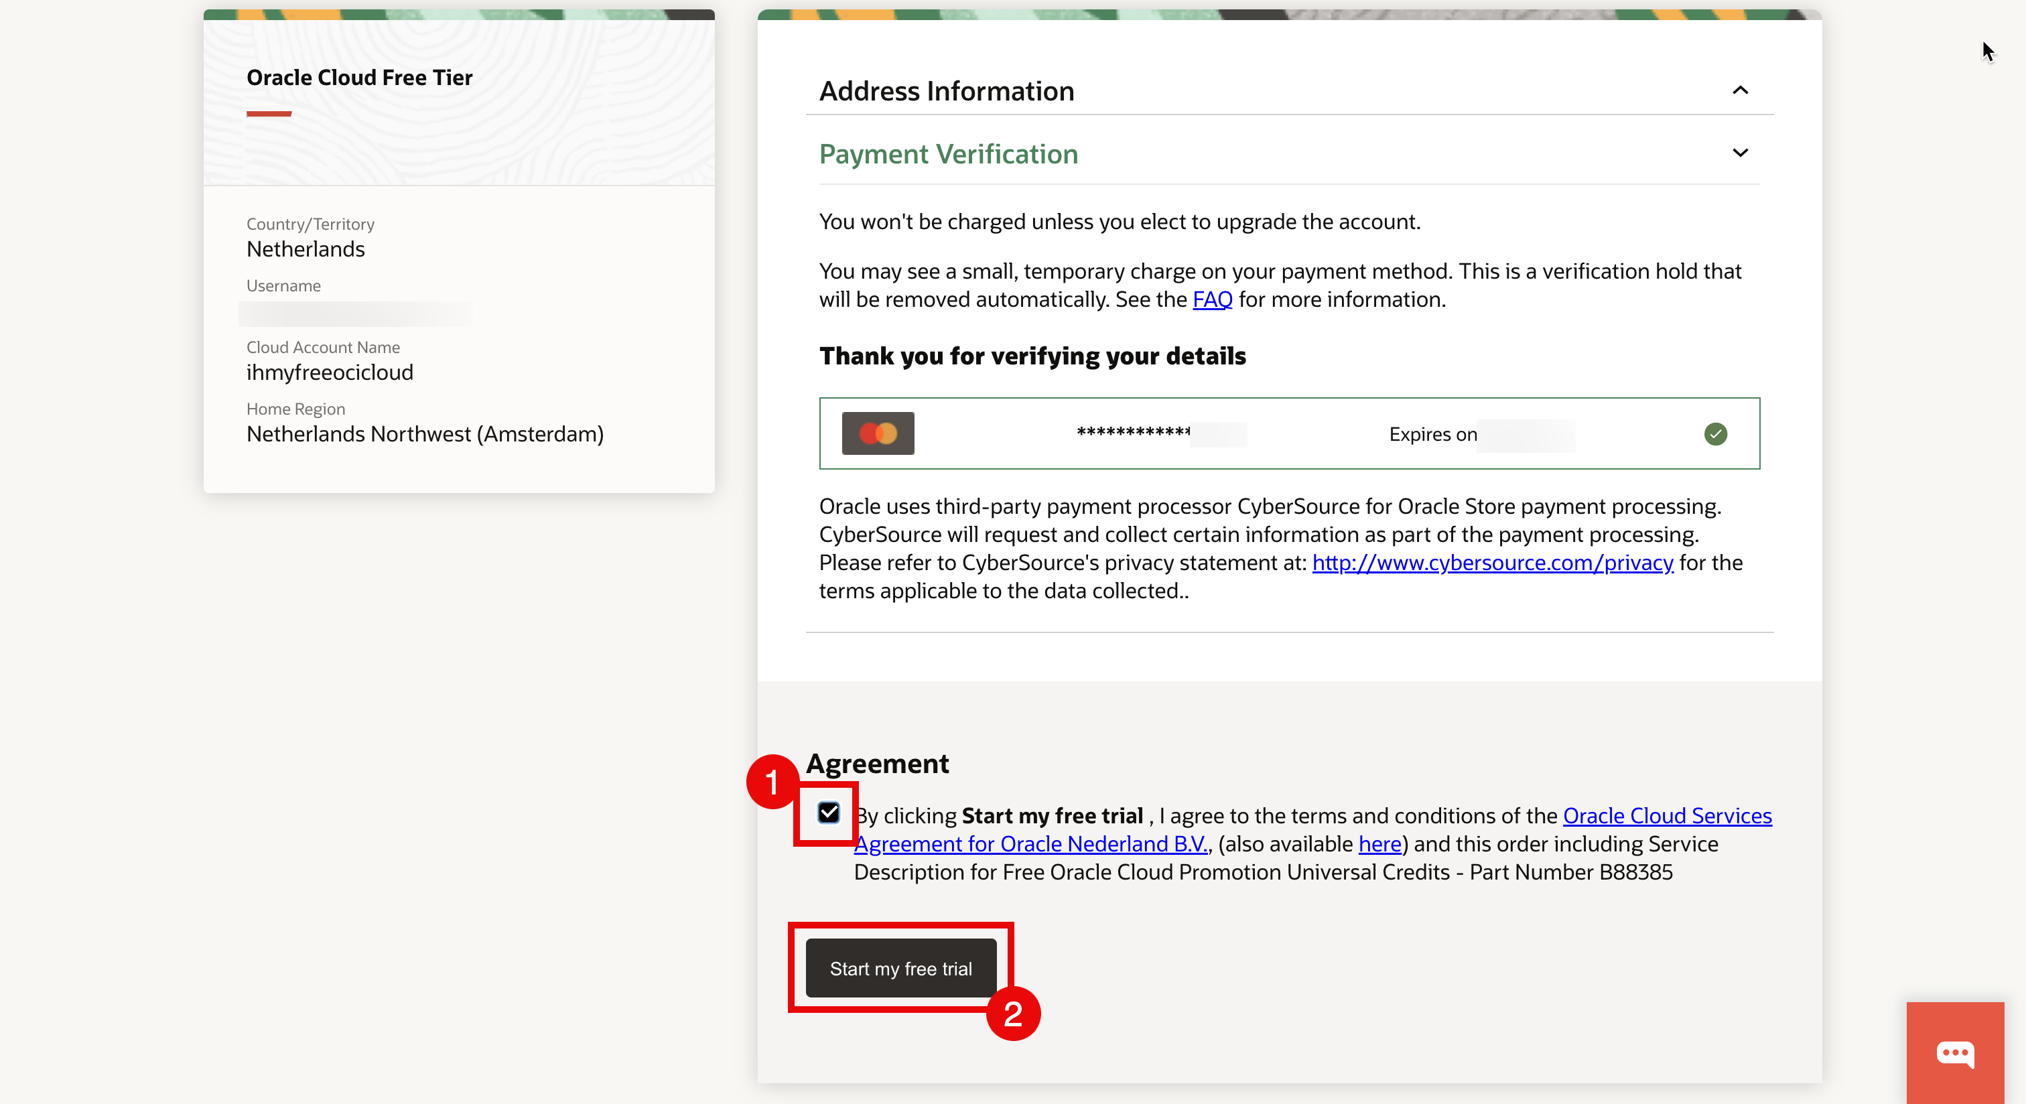
Task: Uncheck the Agreement terms checkbox
Action: click(x=828, y=813)
